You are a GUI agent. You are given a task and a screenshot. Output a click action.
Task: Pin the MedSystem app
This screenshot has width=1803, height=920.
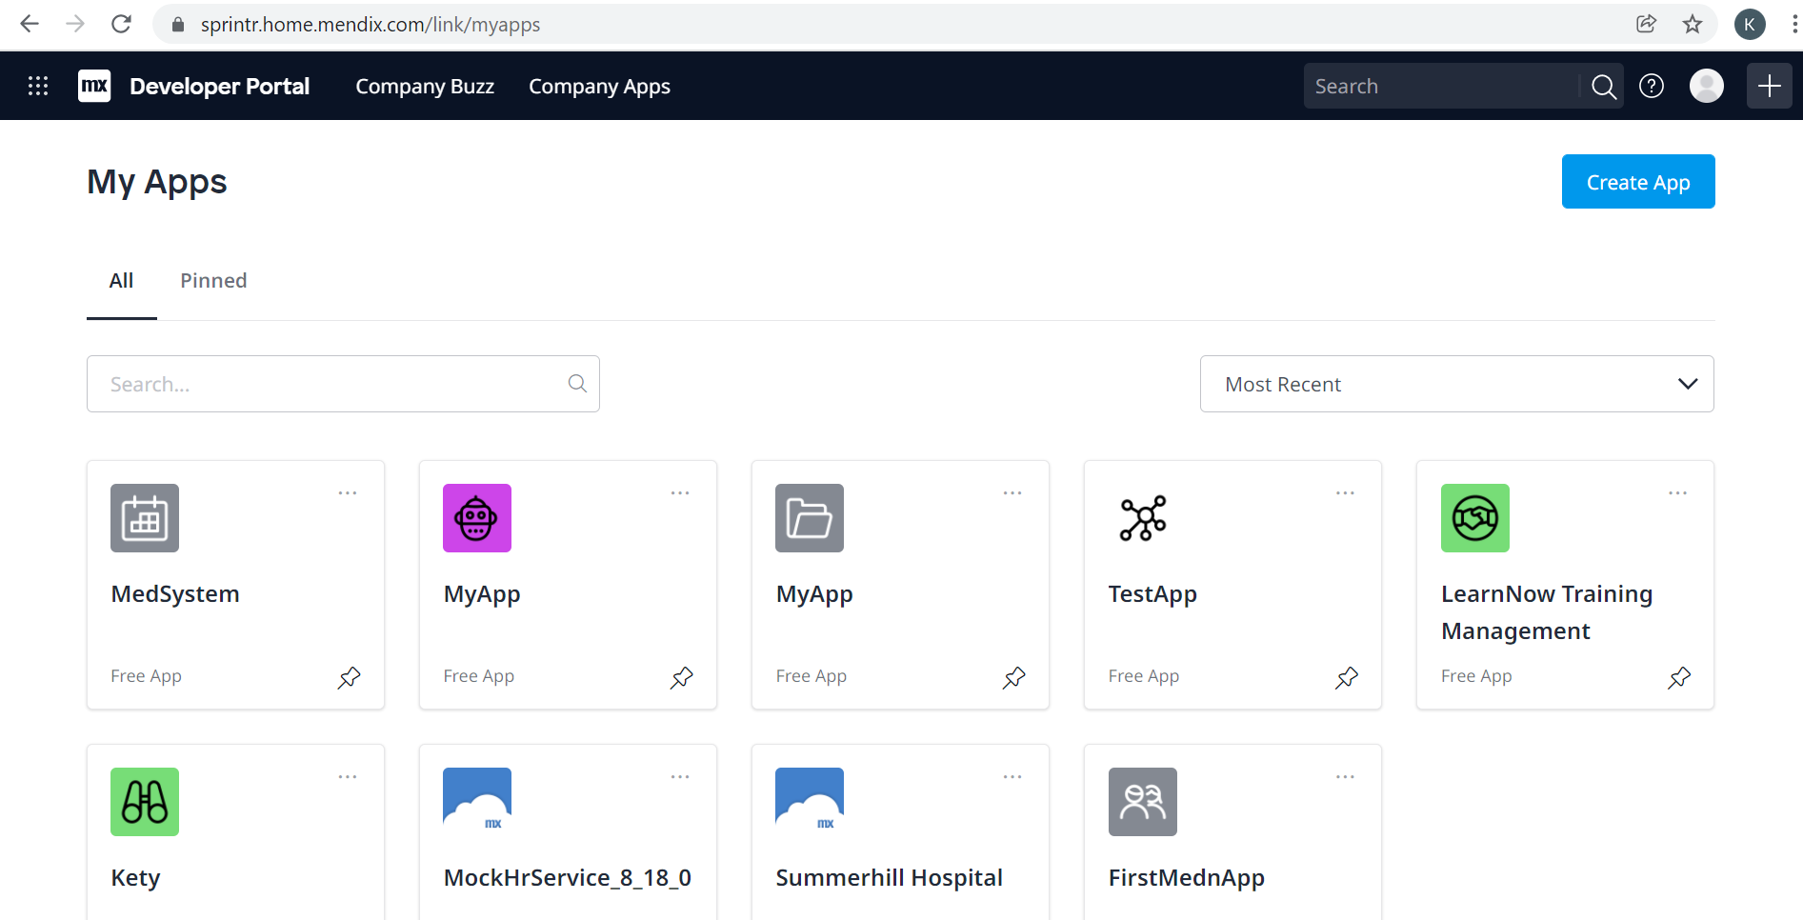[x=349, y=678]
